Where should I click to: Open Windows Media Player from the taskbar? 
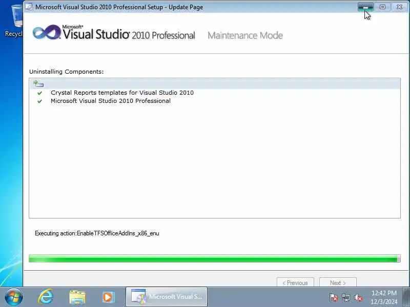click(108, 297)
